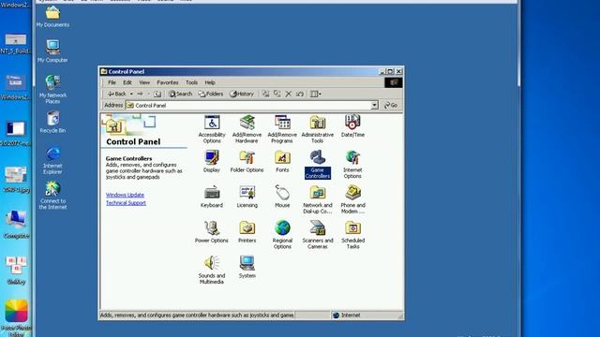
Task: Follow the Technical Support link
Action: (126, 203)
